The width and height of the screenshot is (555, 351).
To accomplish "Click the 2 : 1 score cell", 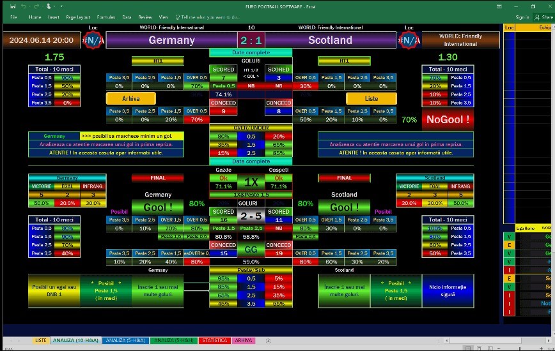I will 251,40.
